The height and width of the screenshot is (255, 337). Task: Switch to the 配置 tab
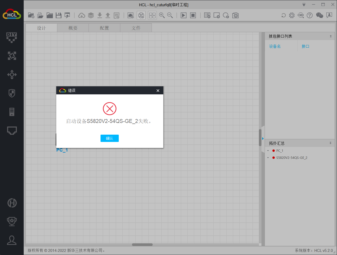104,28
